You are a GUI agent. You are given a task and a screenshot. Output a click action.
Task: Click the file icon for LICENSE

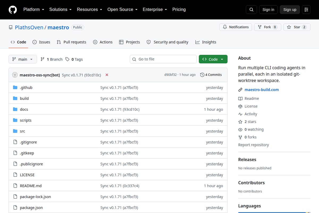15,175
